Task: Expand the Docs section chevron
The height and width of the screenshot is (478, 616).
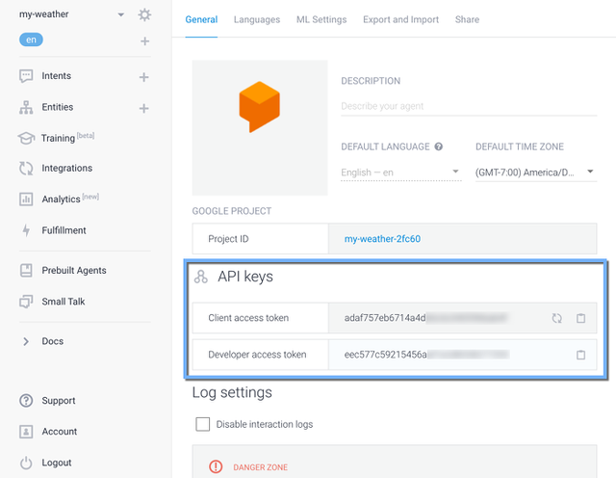Action: [x=26, y=341]
